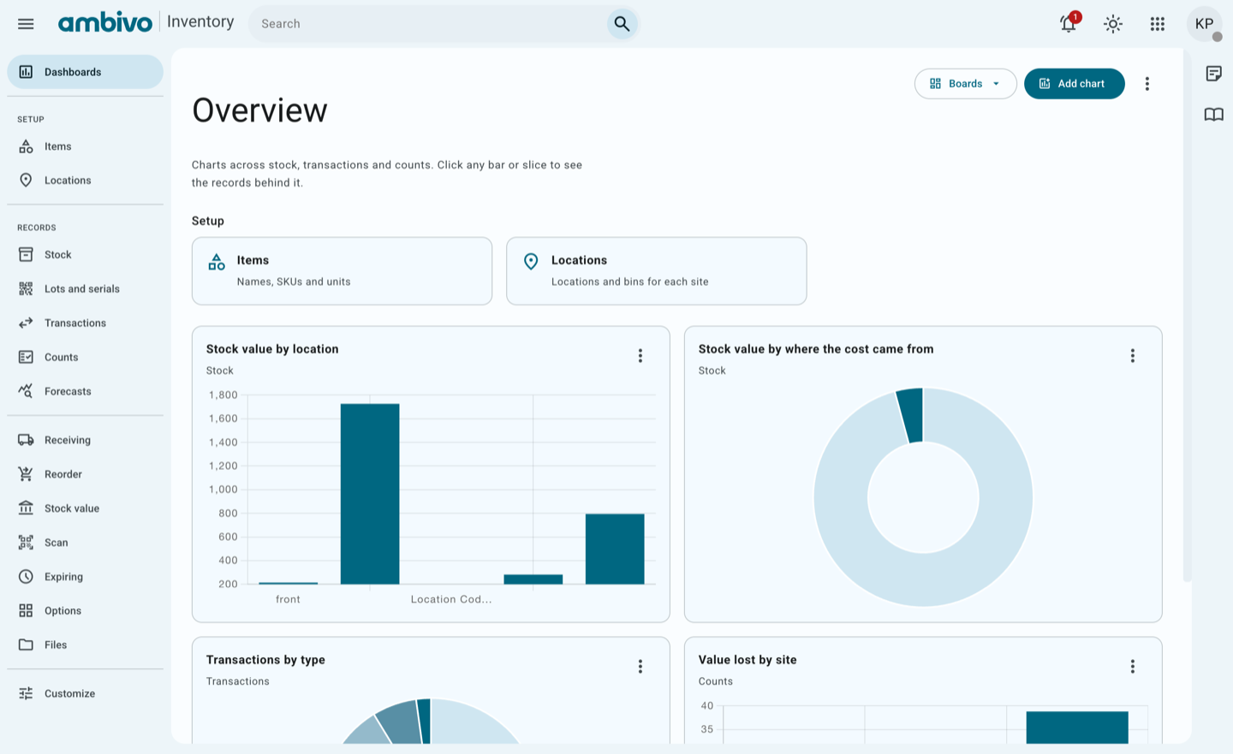Open Options in sidebar
The image size is (1233, 754).
point(85,611)
